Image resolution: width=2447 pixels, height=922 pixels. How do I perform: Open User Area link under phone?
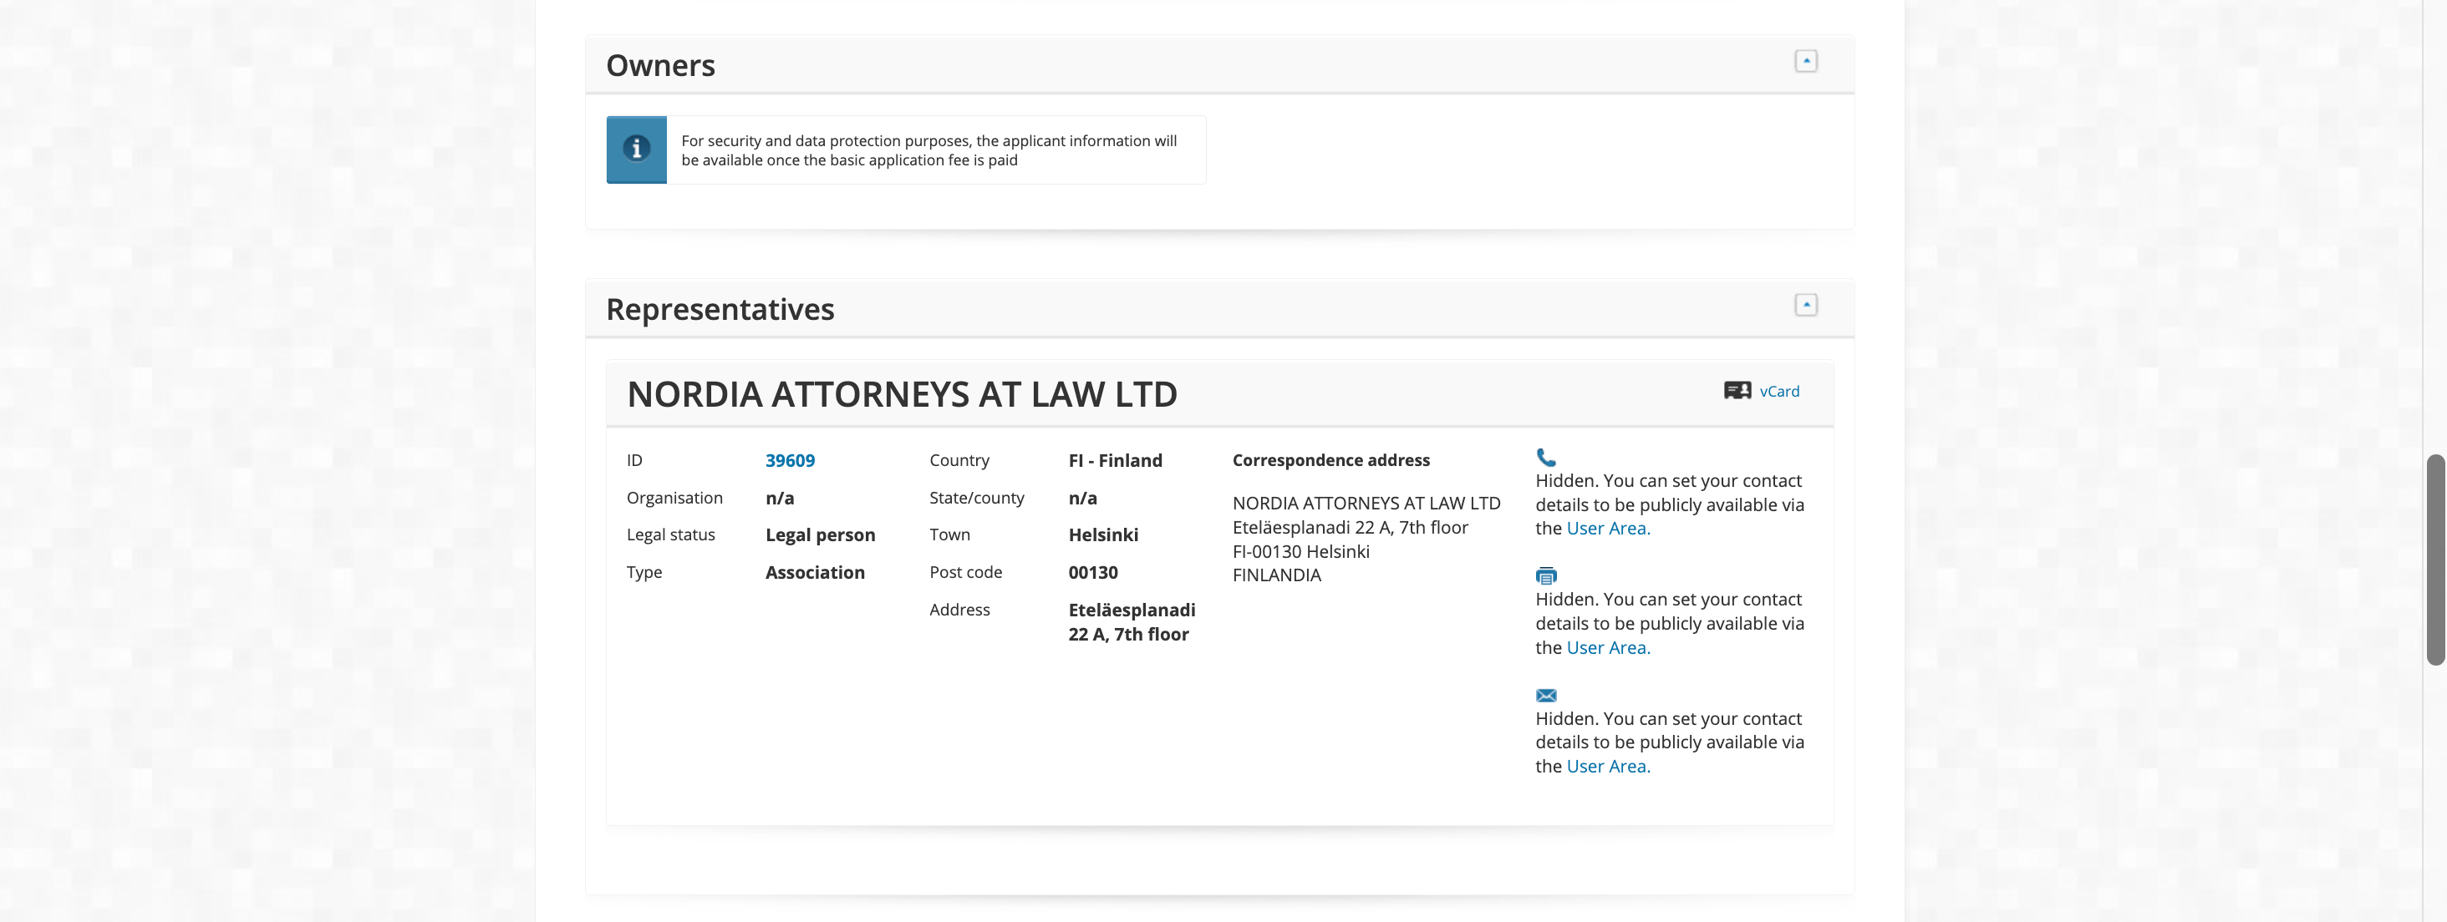point(1607,529)
